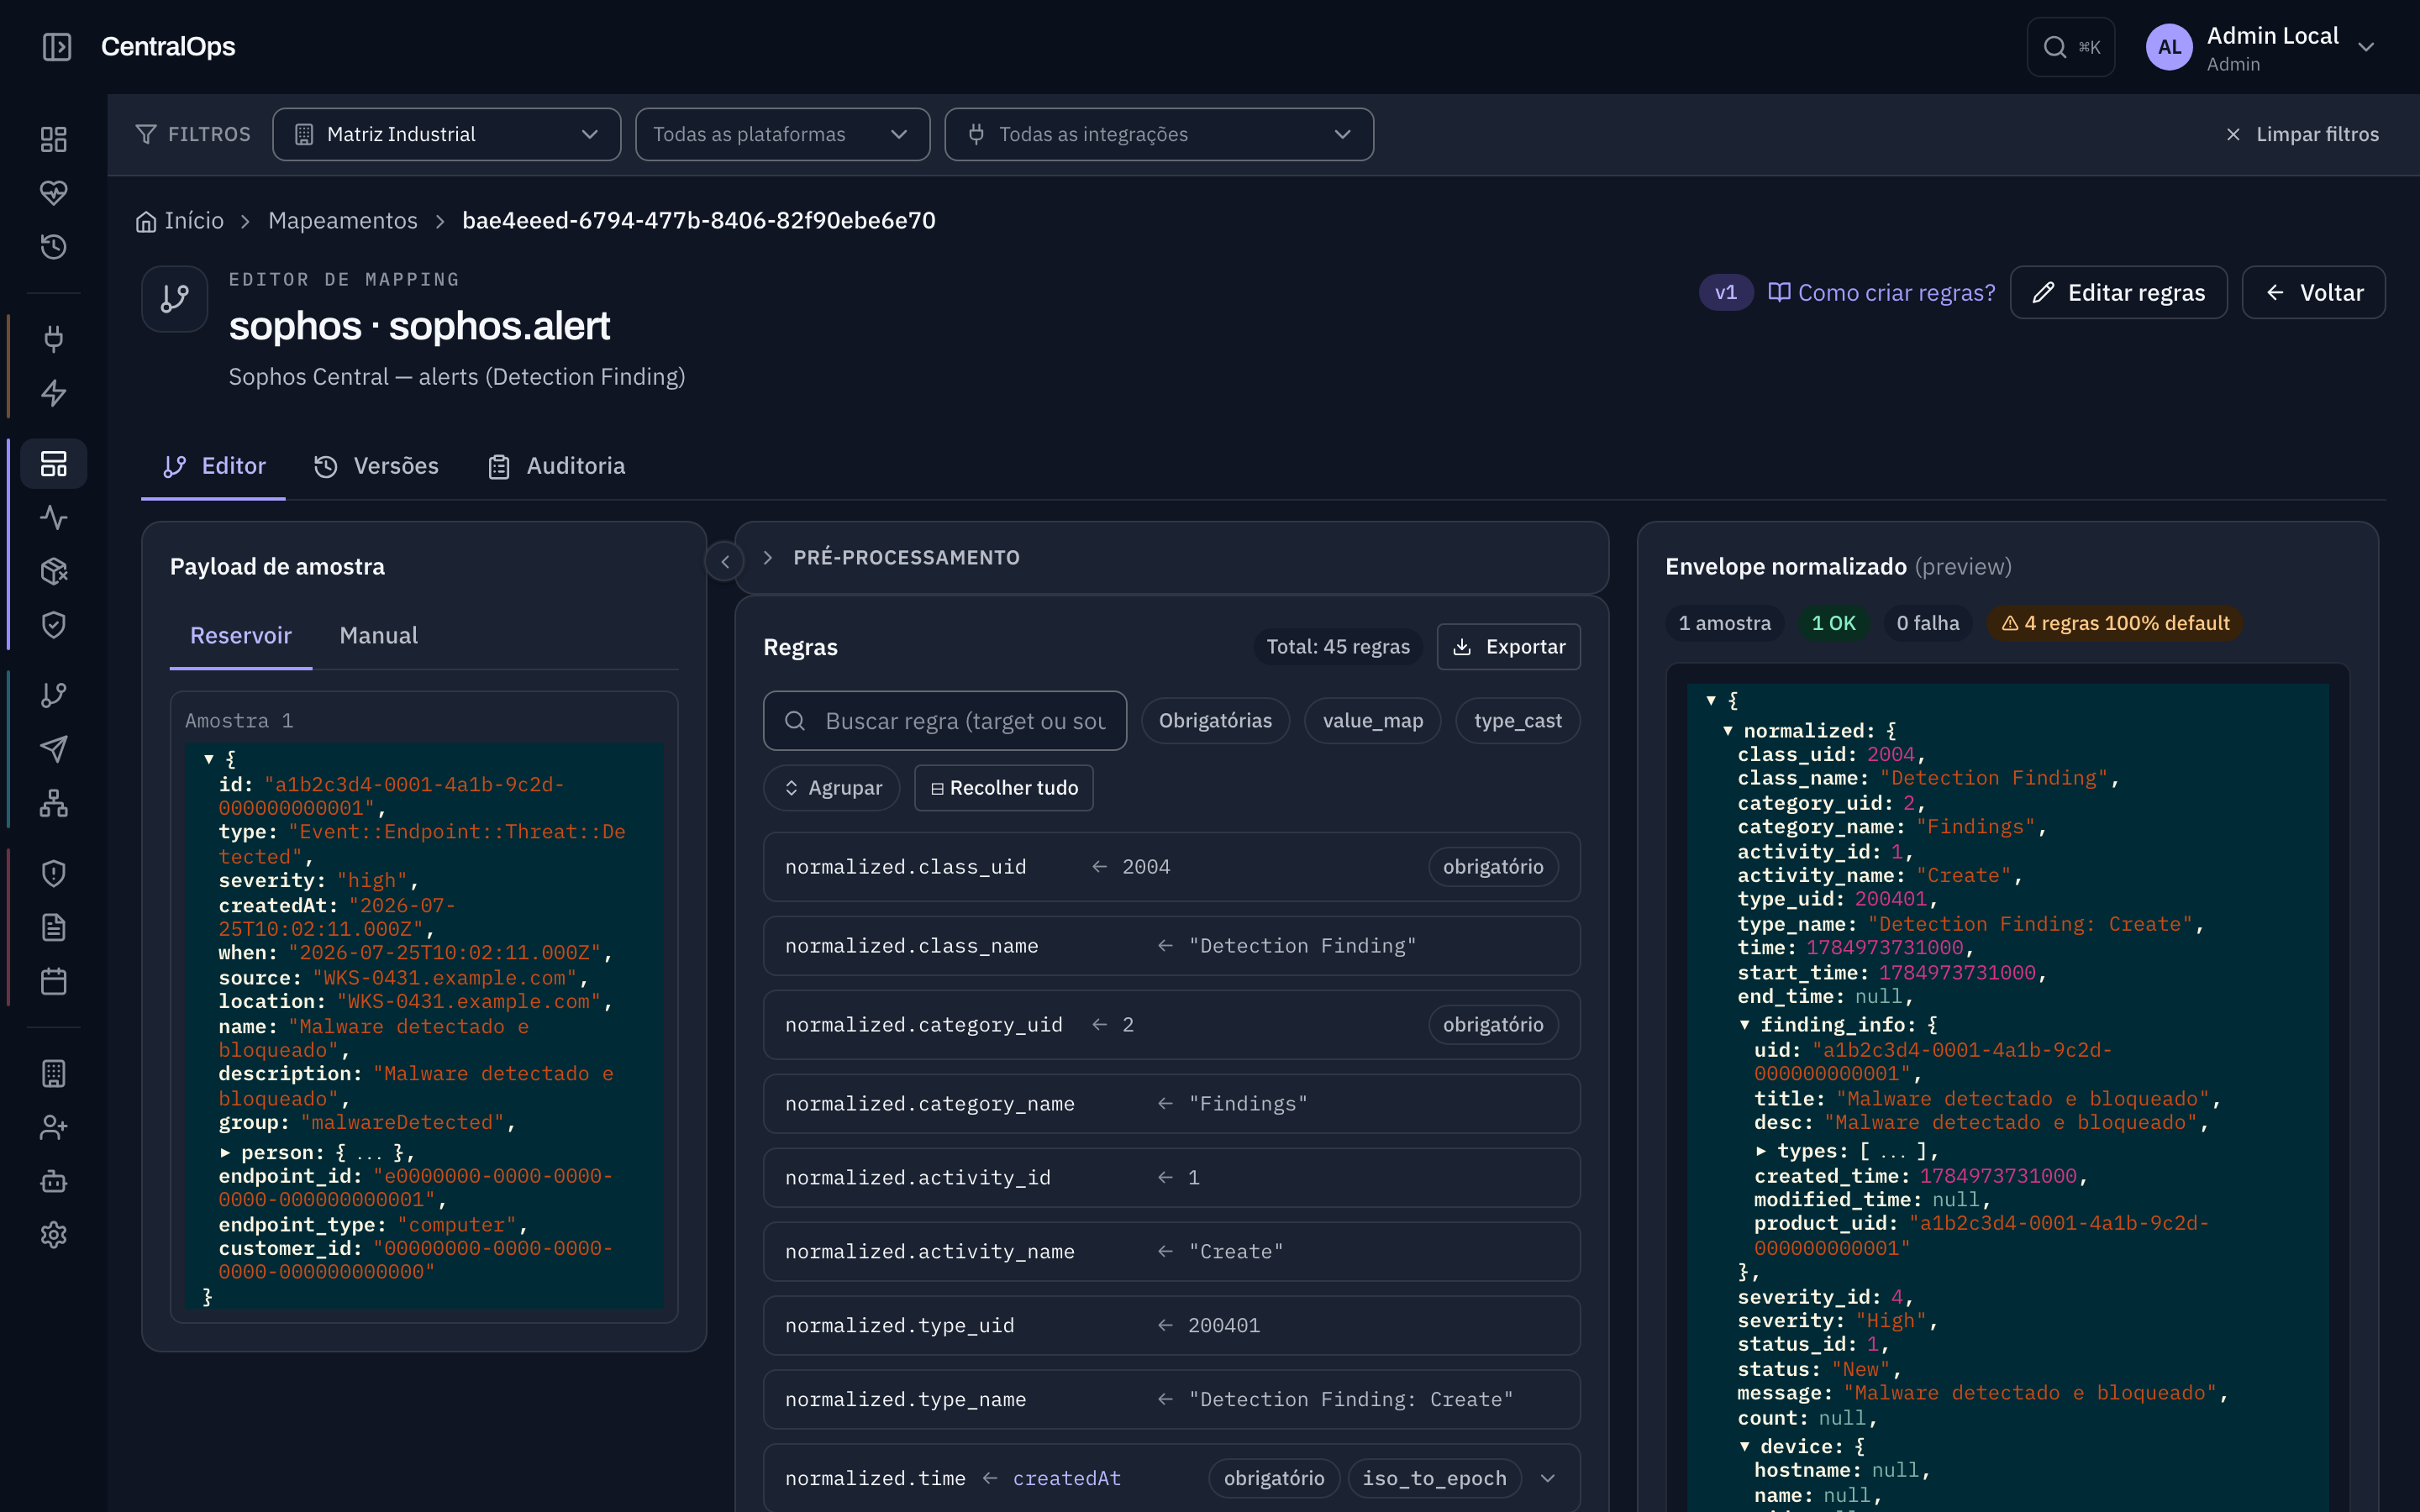Click the 0 falha status badge
The image size is (2420, 1512).
1927,623
